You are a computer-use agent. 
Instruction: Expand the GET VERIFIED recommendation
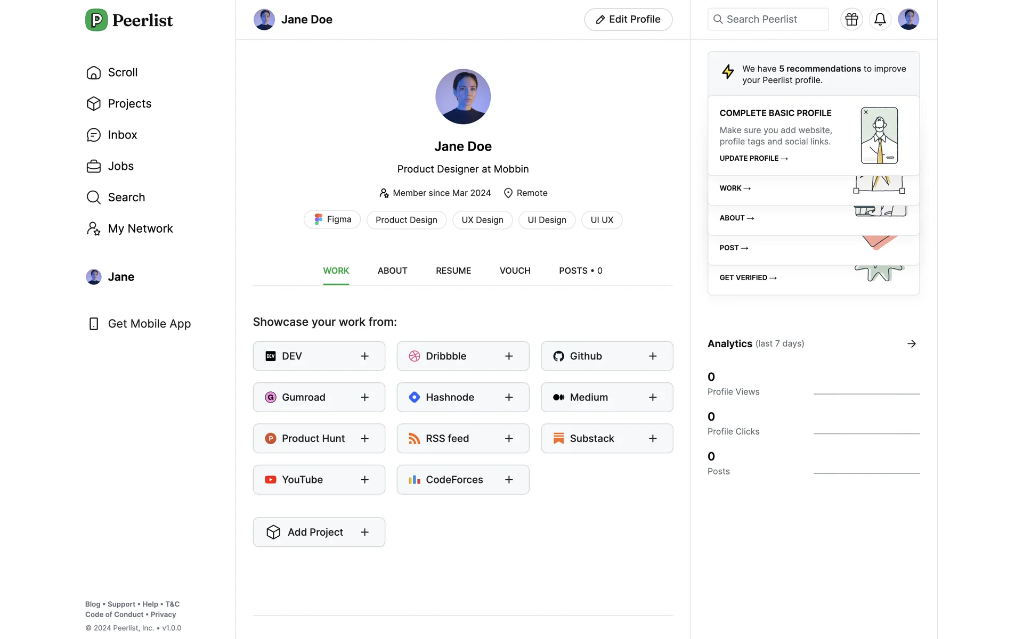tap(748, 277)
